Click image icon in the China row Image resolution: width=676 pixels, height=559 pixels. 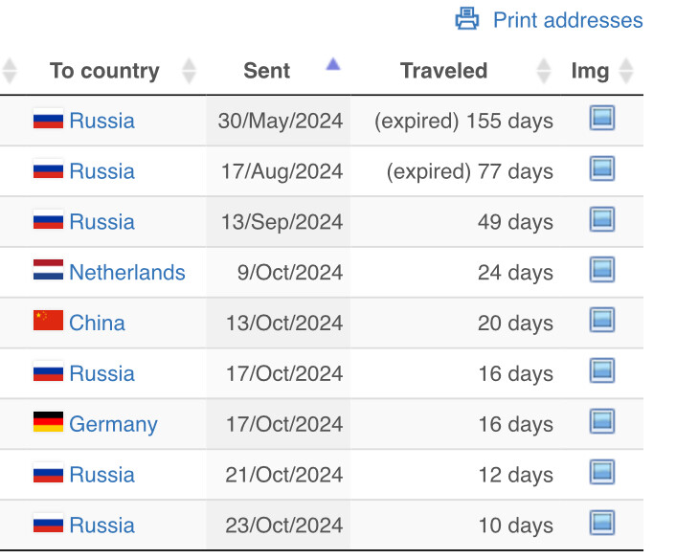602,321
